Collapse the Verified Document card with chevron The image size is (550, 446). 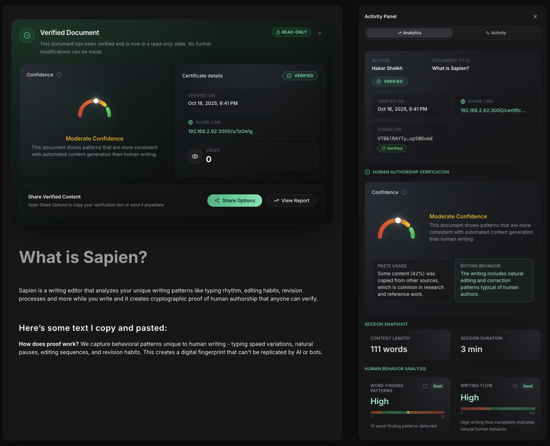tap(320, 33)
